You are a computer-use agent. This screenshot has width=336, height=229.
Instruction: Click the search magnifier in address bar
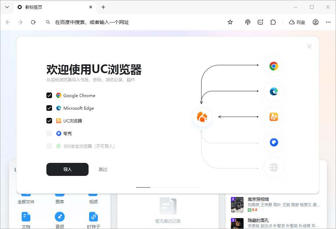(48, 22)
